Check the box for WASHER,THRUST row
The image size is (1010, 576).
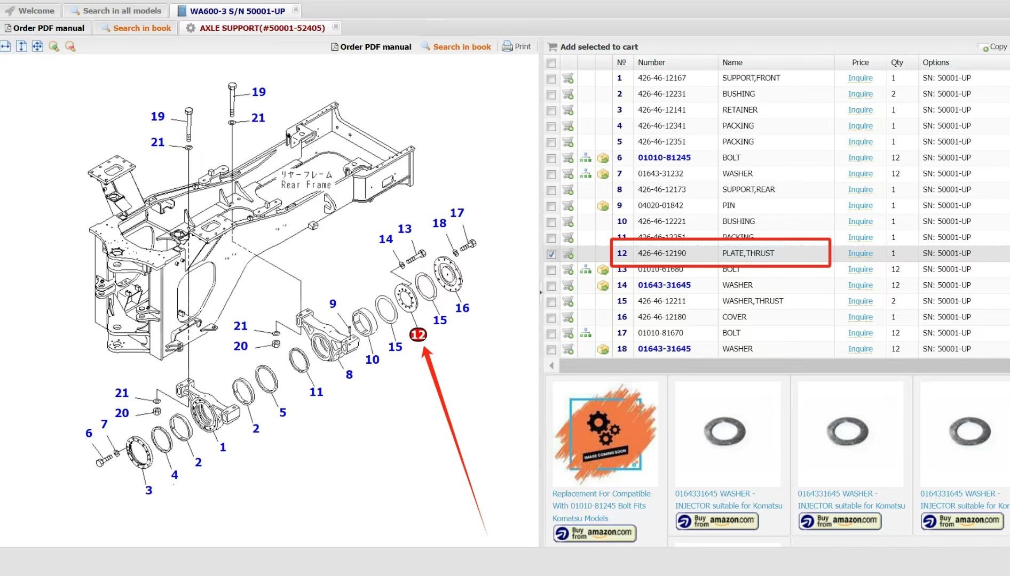coord(551,302)
